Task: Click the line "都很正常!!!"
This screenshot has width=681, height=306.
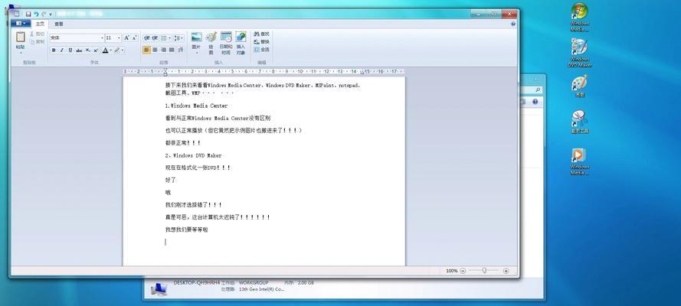Action: click(x=183, y=142)
